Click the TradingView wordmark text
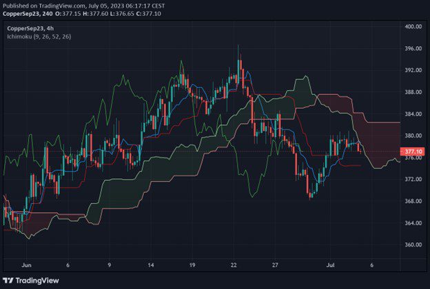430x289 pixels. pos(37,281)
